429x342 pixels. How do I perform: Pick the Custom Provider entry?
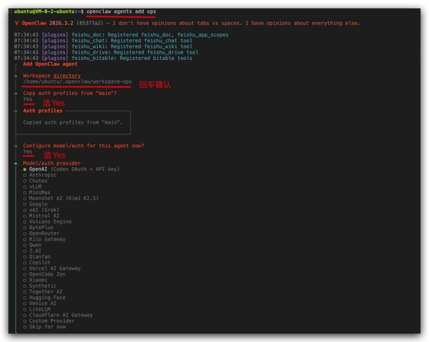point(50,320)
